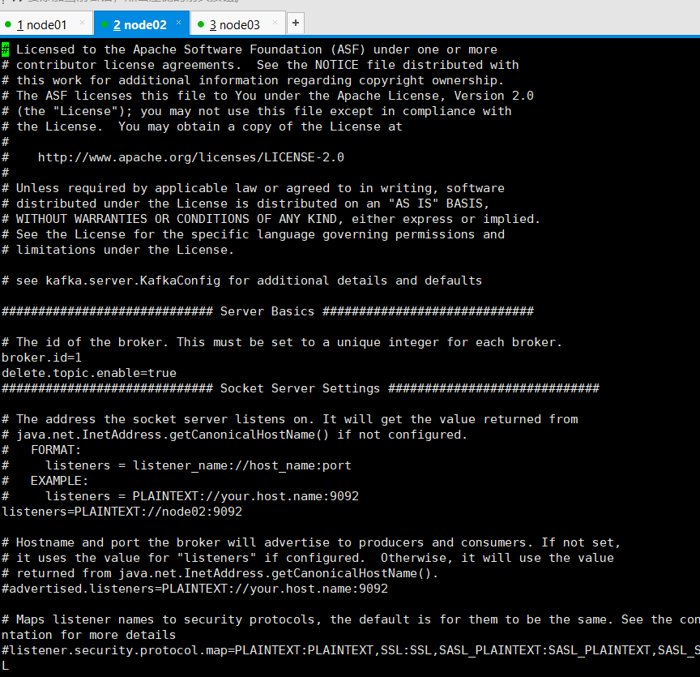Close the node02 tab

(x=178, y=23)
